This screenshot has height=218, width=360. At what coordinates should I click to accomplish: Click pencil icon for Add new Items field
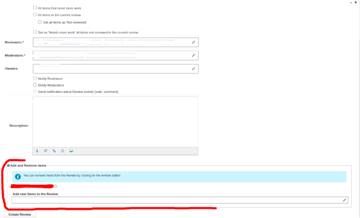(344, 200)
